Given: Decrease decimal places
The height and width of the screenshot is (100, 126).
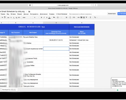Looking at the screenshot, I should (14, 17).
